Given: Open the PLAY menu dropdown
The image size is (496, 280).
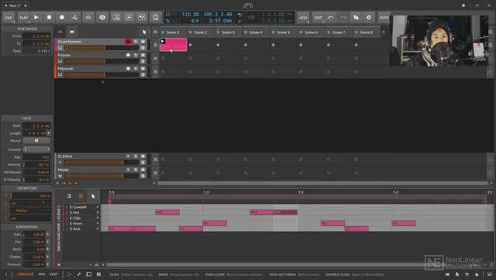Looking at the screenshot, I should (24, 17).
